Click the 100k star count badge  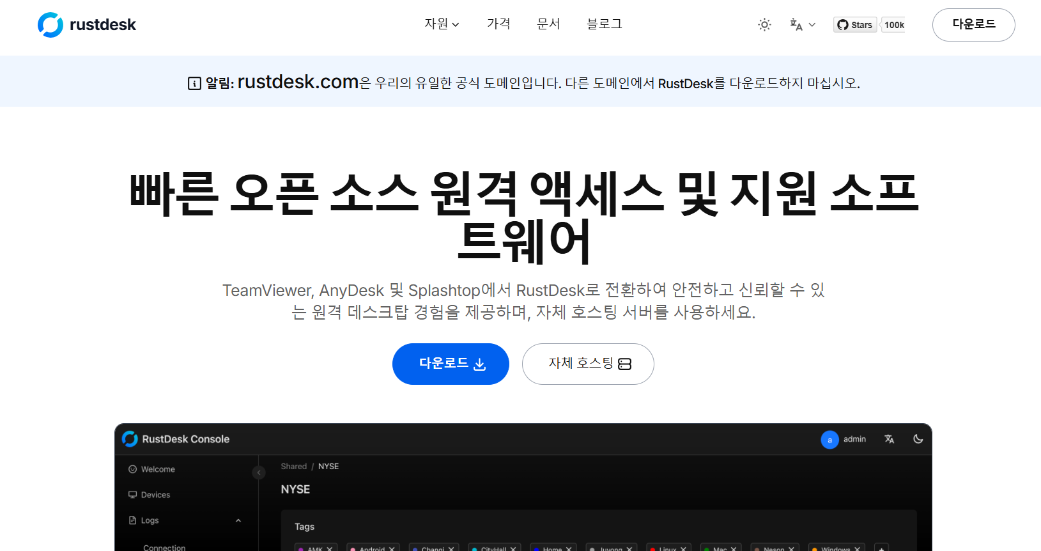click(x=893, y=25)
